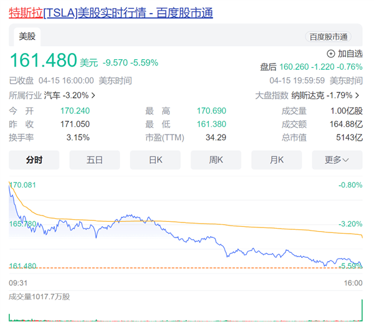The image size is (374, 324).
Task: Click the 最低 value 161.380
Action: (211, 124)
